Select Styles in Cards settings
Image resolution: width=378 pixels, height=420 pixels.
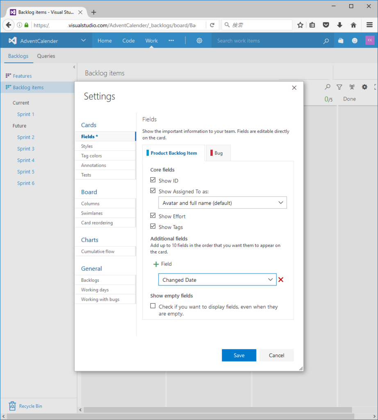(x=105, y=146)
